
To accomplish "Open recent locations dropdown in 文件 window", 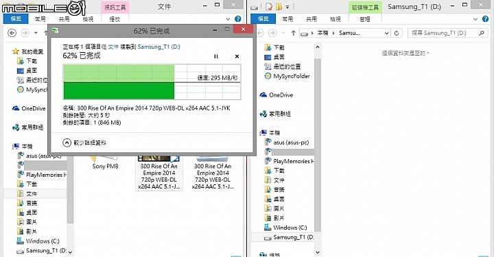I will pos(36,33).
